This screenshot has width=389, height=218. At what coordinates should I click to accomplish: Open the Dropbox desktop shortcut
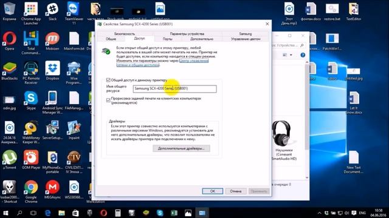(52, 71)
